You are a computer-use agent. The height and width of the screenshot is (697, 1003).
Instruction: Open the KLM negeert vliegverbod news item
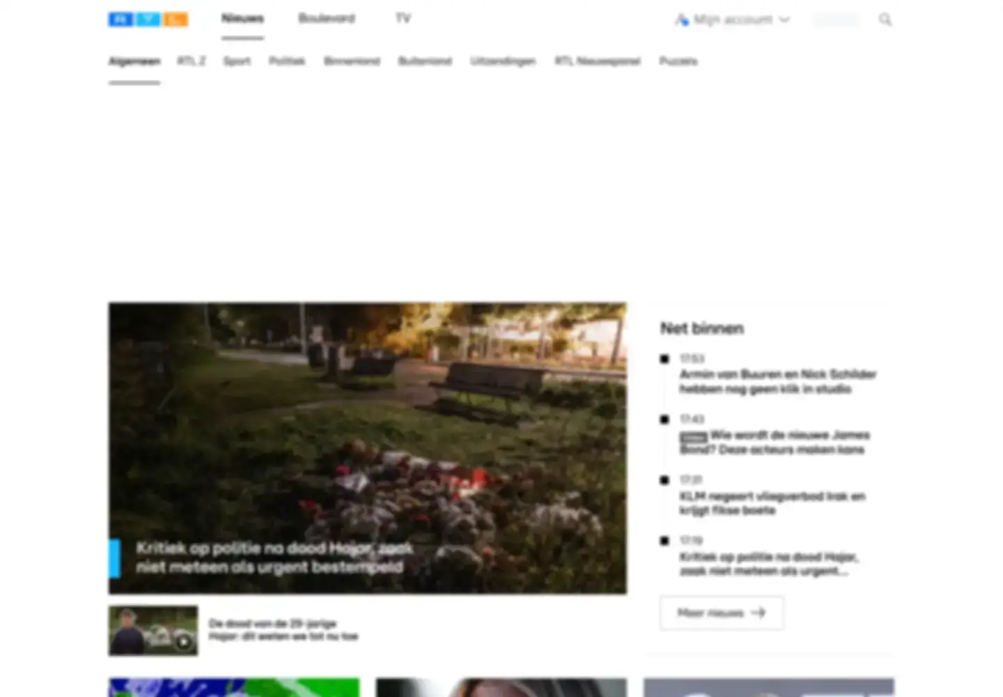(x=772, y=503)
